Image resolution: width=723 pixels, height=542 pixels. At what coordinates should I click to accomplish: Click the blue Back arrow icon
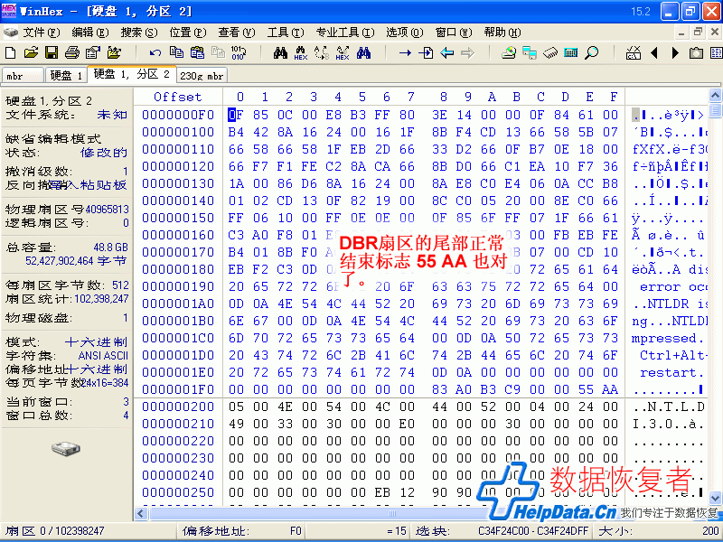pos(446,52)
